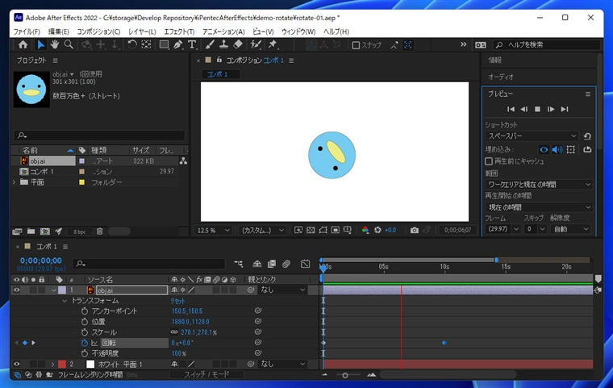Click the Transform reset link
This screenshot has height=388, width=613.
177,301
